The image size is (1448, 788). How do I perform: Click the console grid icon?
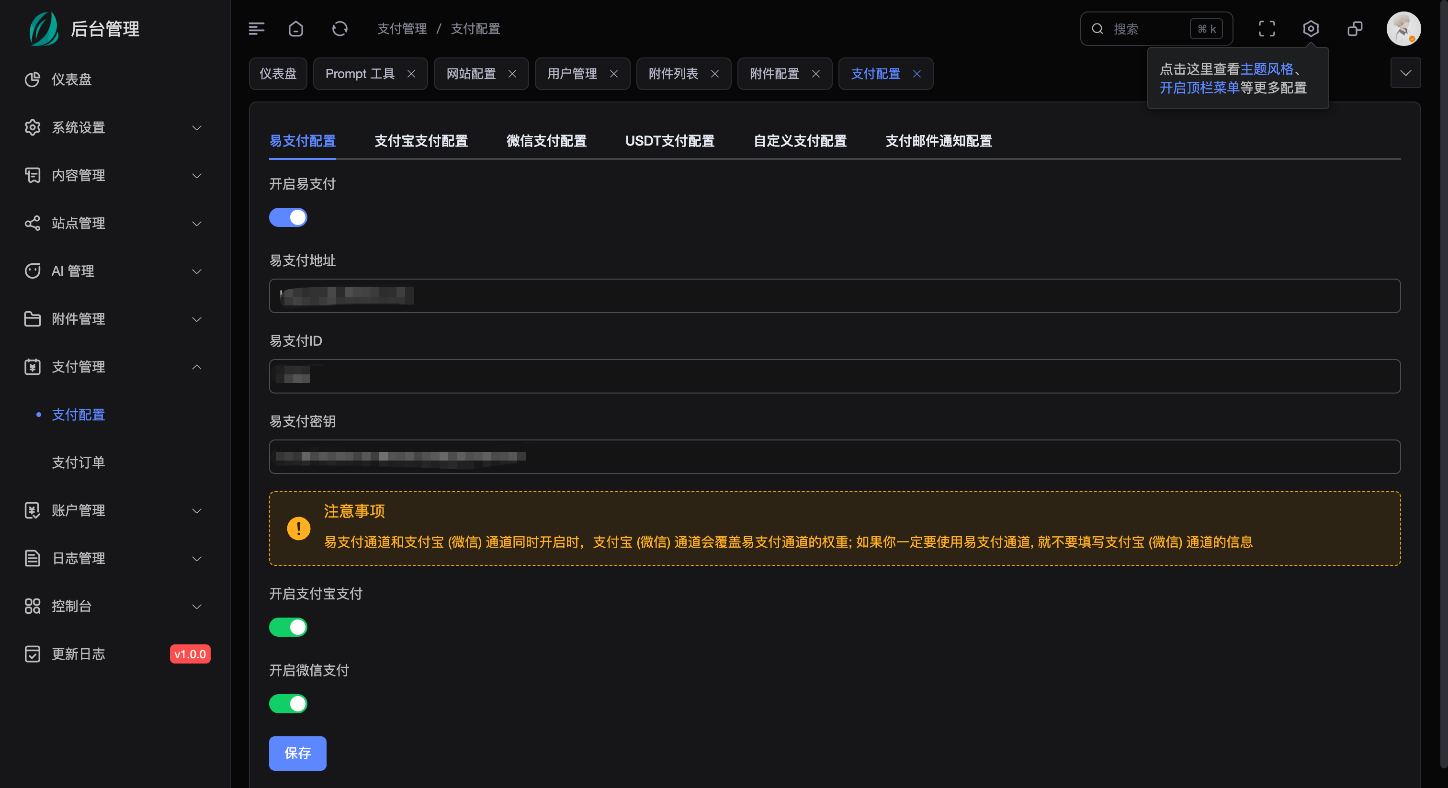coord(33,606)
